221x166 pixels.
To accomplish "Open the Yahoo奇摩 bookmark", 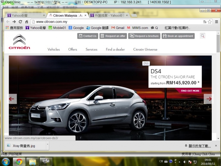I will (x=36, y=28).
